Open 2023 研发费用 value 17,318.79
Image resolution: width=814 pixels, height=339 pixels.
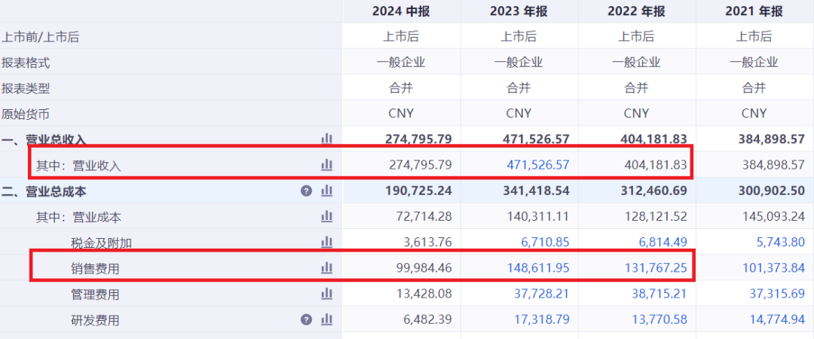tap(541, 319)
